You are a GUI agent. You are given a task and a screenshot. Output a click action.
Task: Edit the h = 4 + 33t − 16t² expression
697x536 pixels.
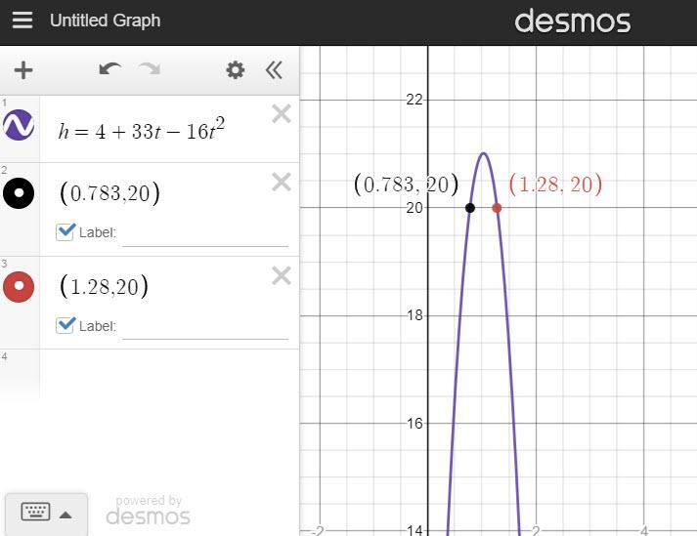click(142, 130)
